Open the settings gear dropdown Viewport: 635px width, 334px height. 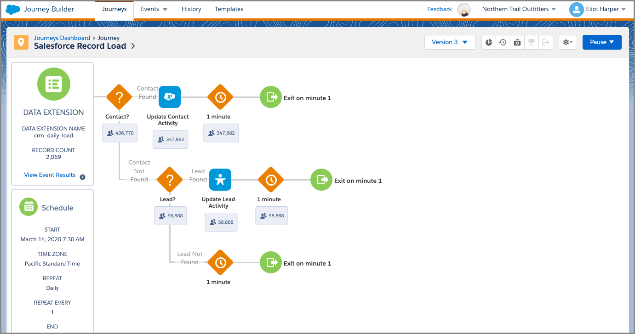[x=567, y=42]
